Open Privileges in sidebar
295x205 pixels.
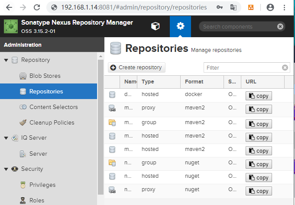tap(49, 185)
